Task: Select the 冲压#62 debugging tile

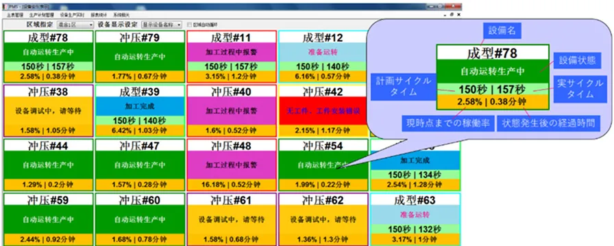Action: [323, 219]
